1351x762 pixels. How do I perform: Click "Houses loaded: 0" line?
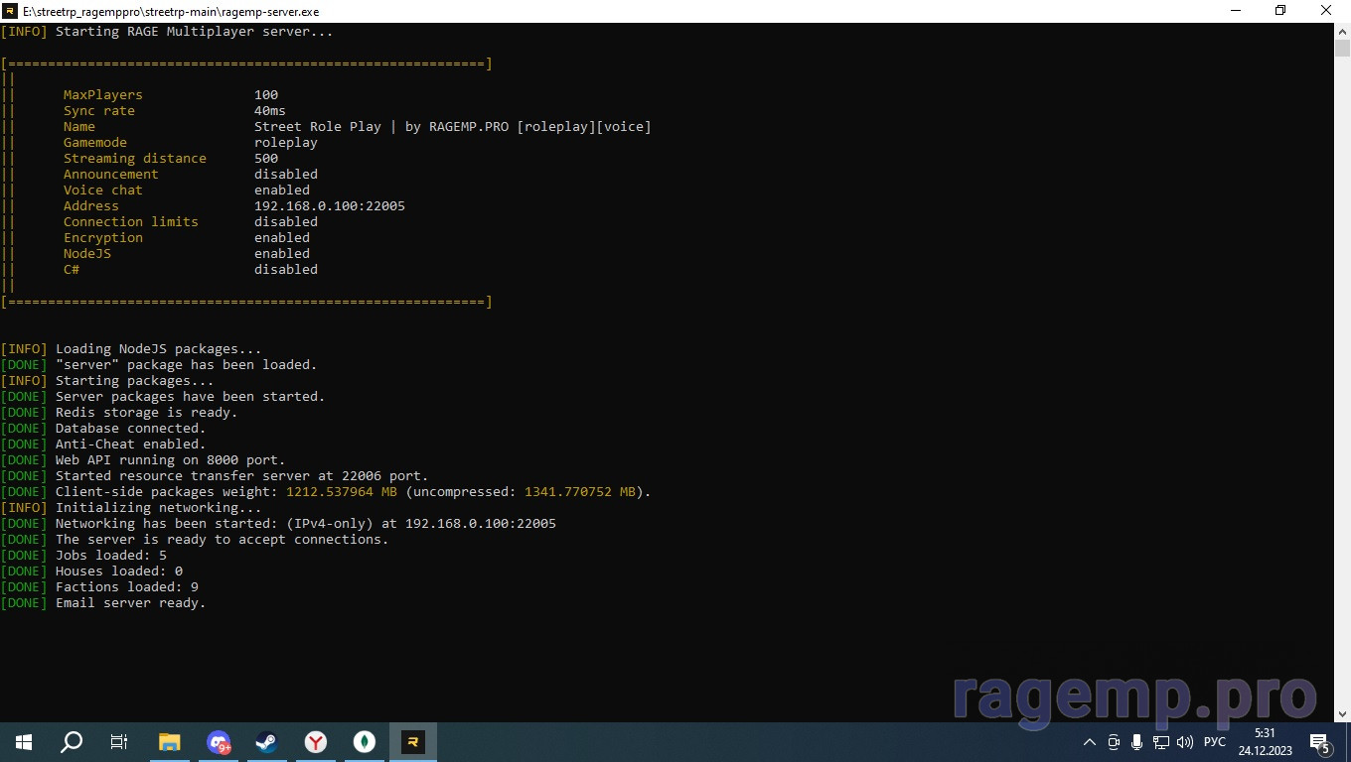coord(91,571)
